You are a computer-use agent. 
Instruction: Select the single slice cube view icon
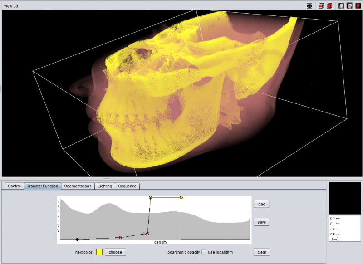click(321, 6)
